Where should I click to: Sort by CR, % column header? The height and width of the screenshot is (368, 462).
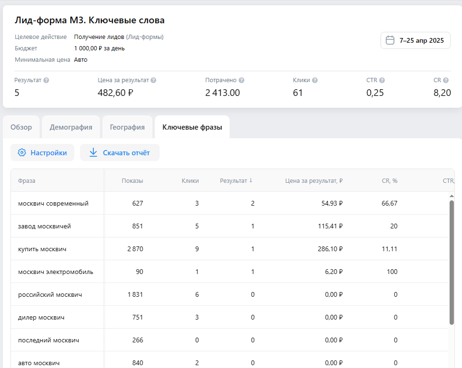tap(390, 180)
